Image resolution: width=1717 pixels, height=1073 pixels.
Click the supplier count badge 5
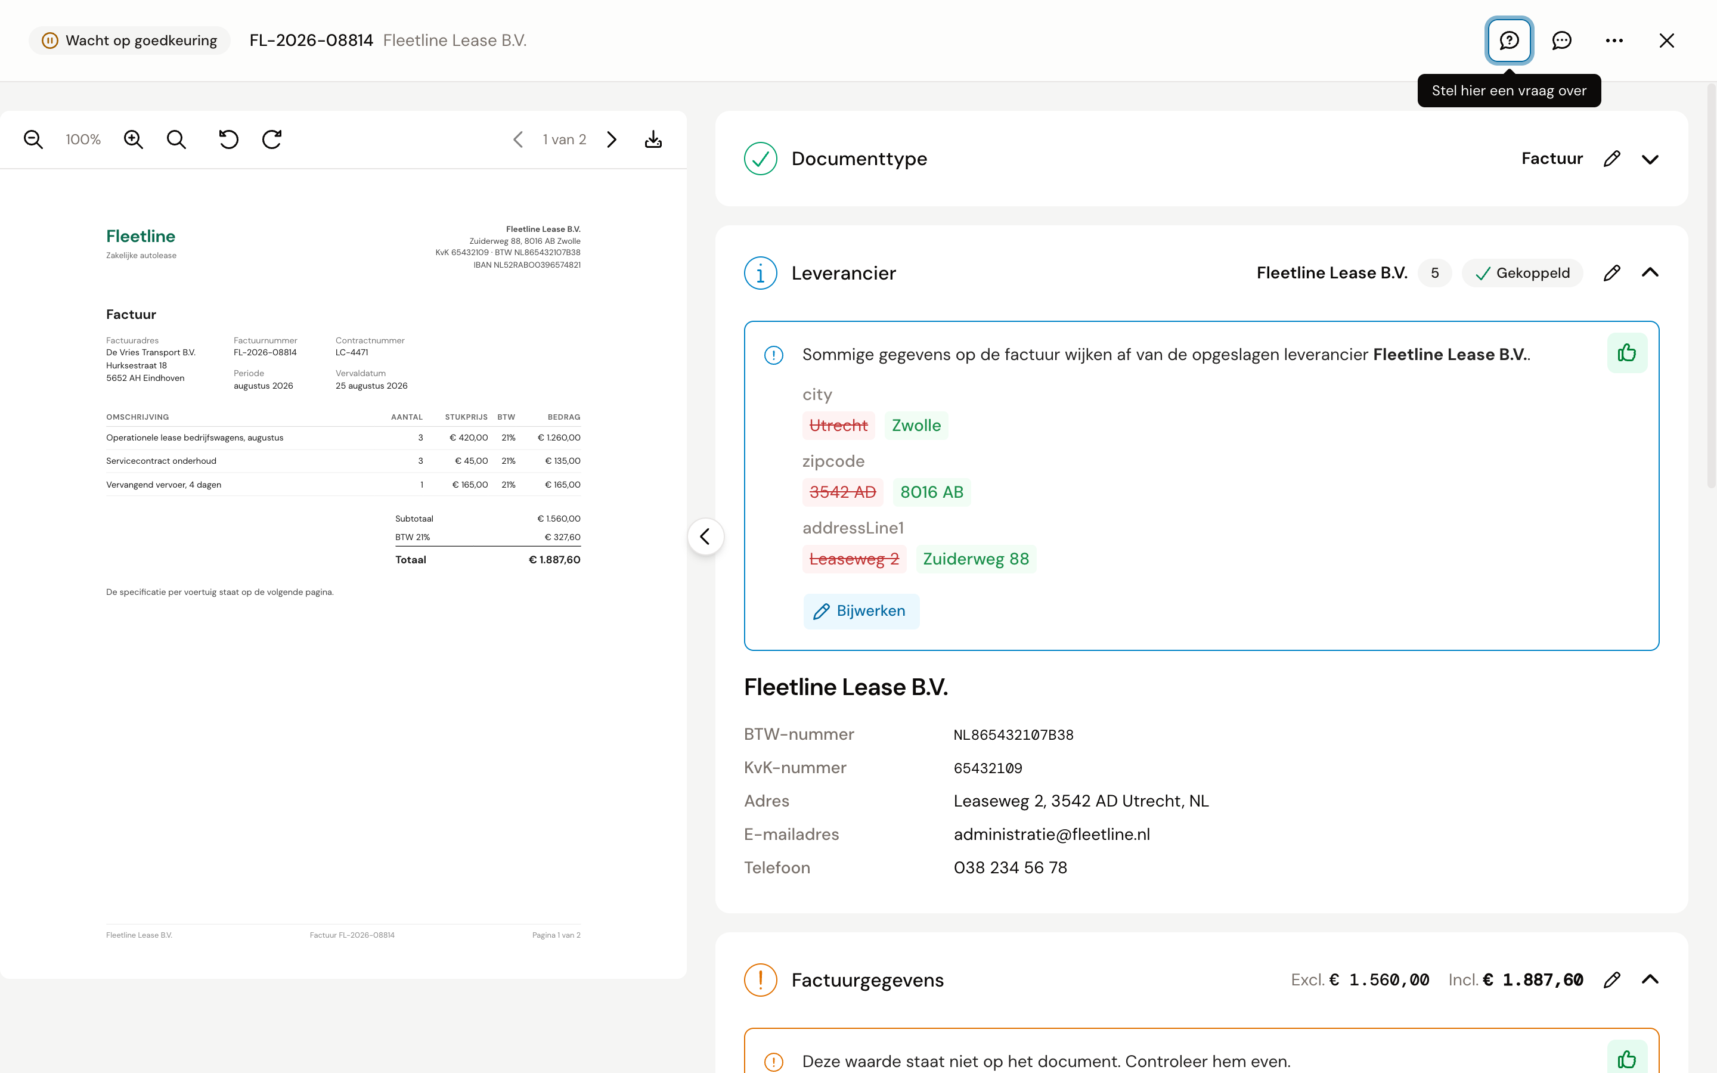pos(1434,273)
